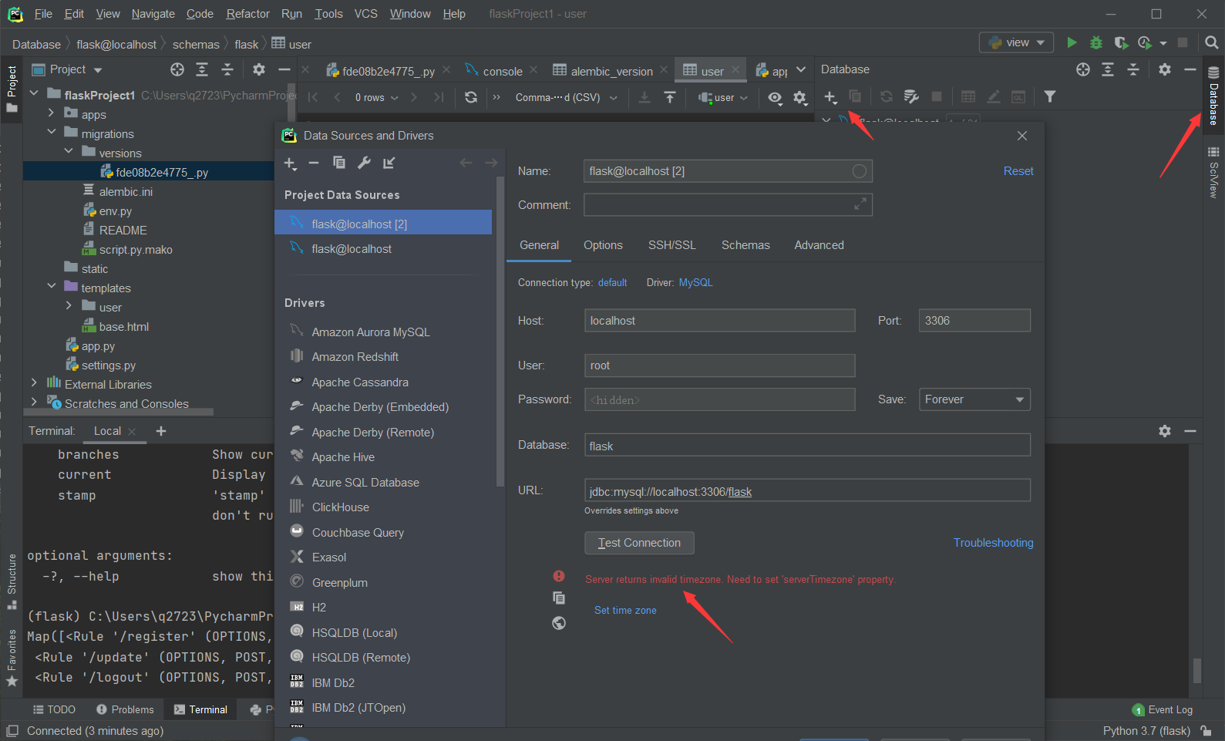Open the console editor tab
1225x741 pixels.
(502, 71)
